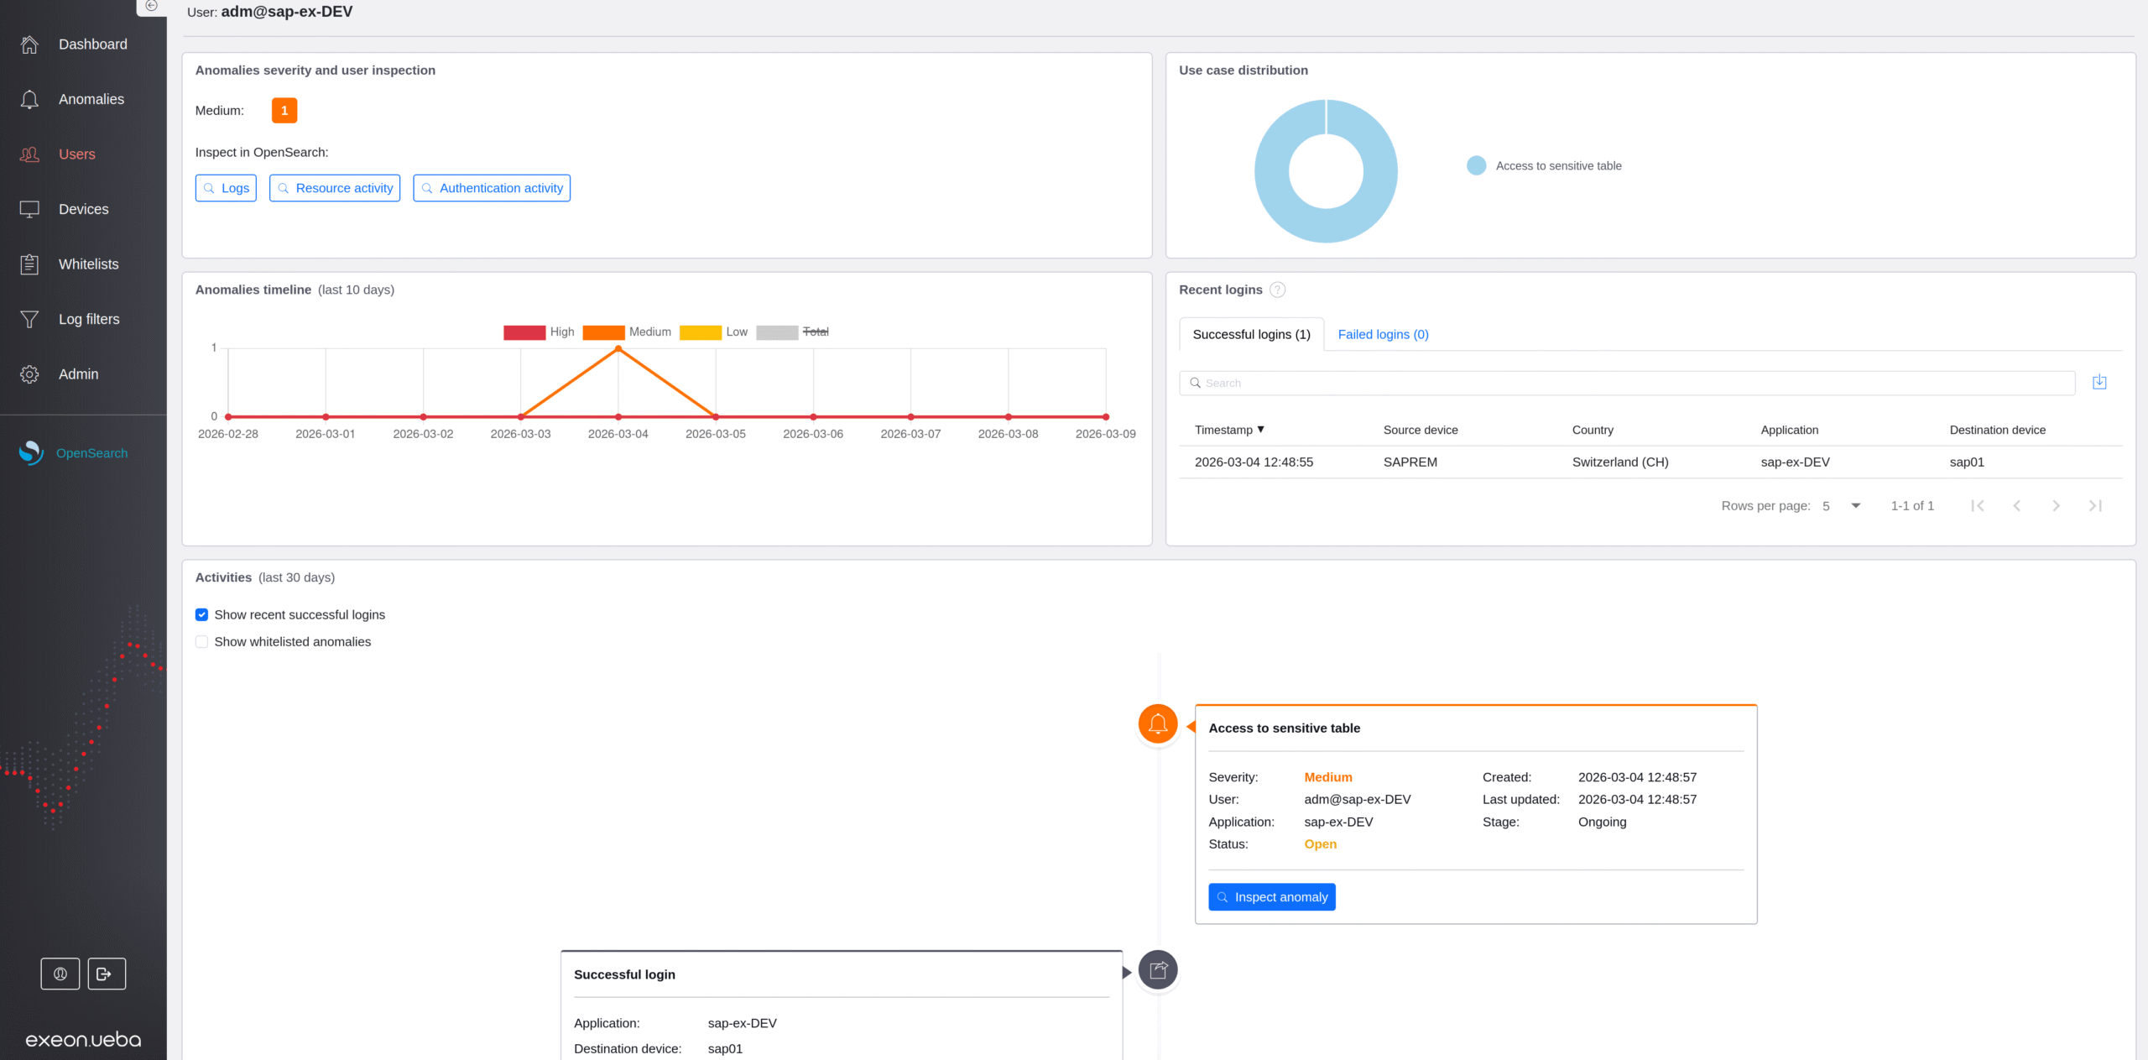
Task: Click the logout icon button
Action: [x=107, y=974]
